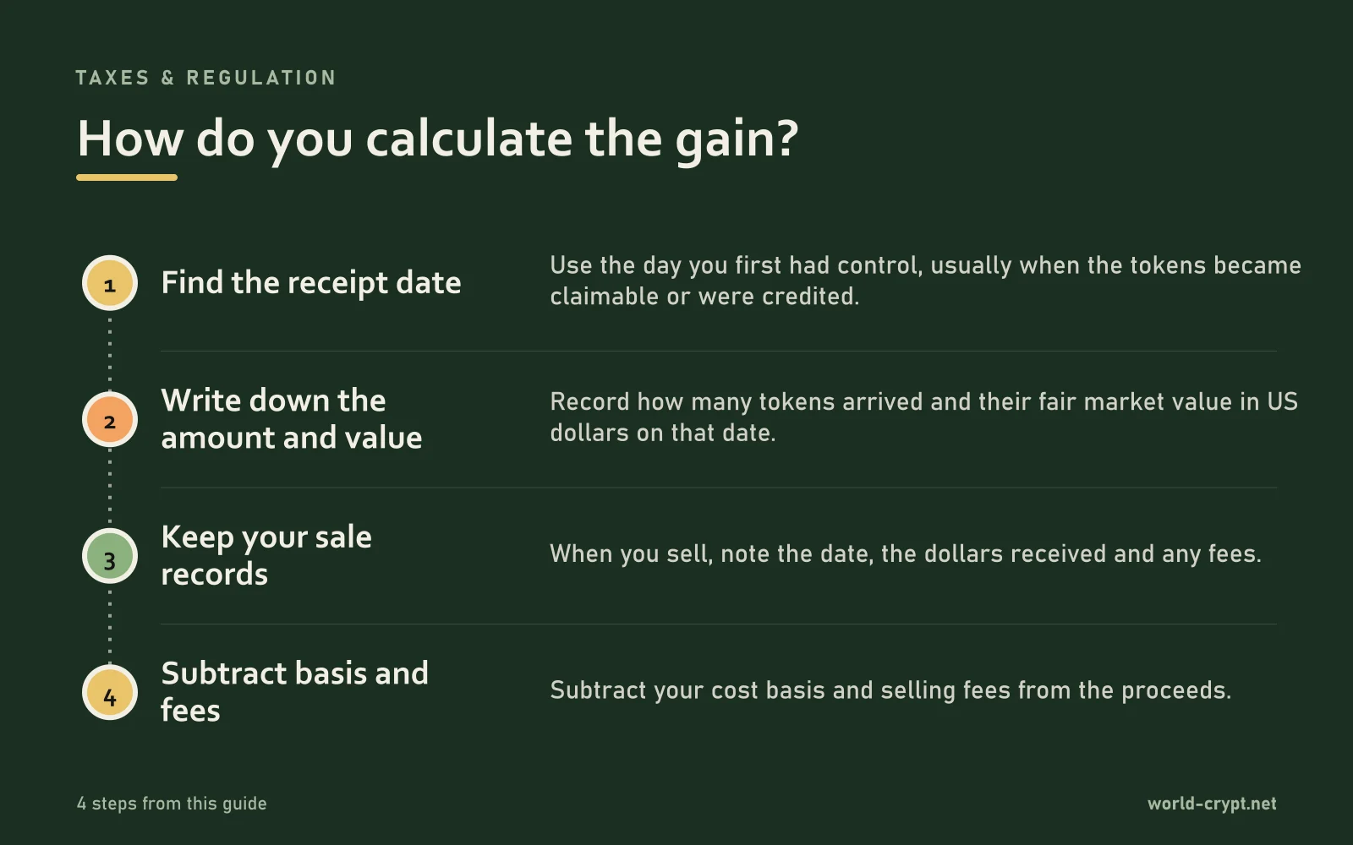Select the 'Subtract basis and fees' heading
This screenshot has height=845, width=1353.
coord(294,691)
